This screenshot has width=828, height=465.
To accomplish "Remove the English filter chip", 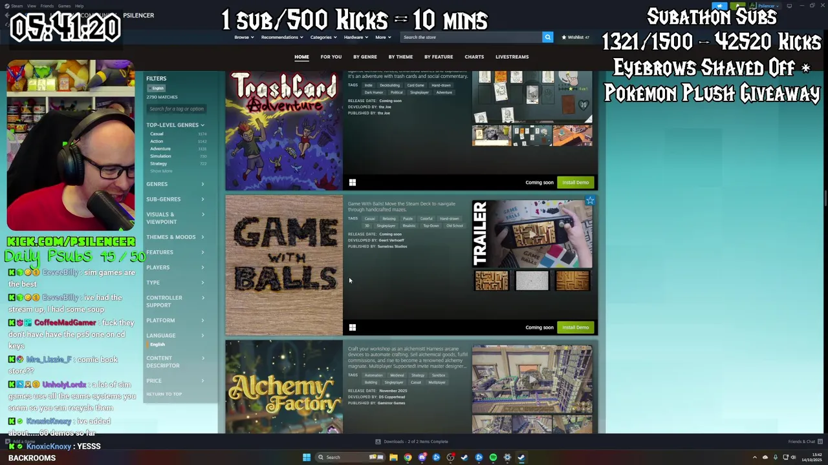I will point(157,88).
